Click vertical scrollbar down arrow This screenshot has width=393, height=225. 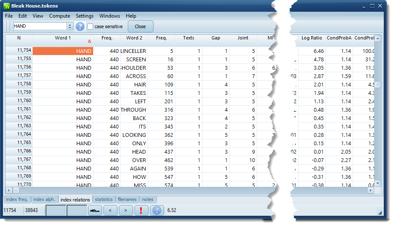pos(378,183)
